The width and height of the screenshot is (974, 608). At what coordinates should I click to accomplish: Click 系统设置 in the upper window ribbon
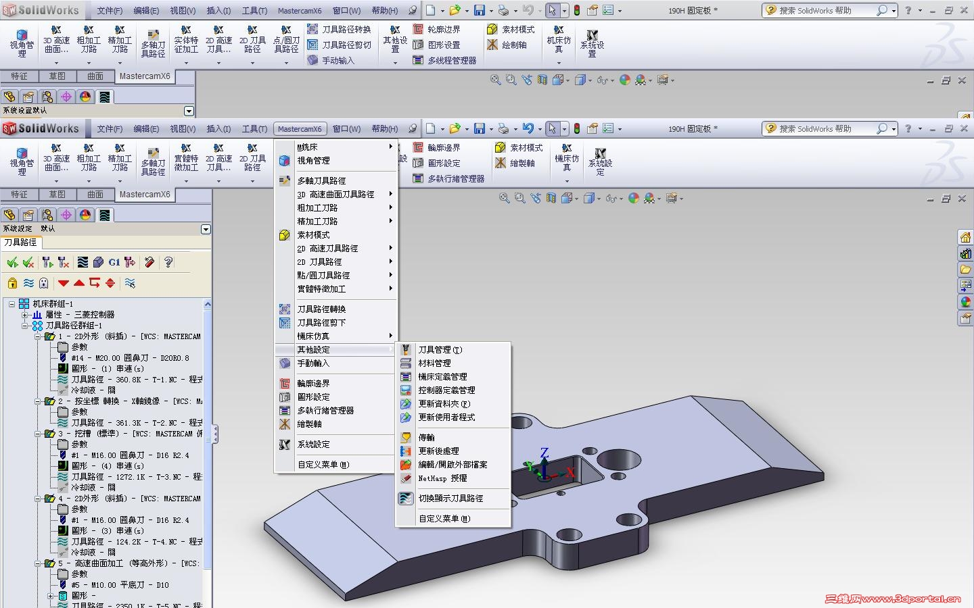pos(592,44)
